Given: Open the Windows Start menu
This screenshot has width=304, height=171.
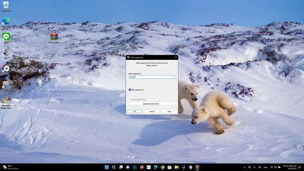Looking at the screenshot, I should (x=107, y=167).
